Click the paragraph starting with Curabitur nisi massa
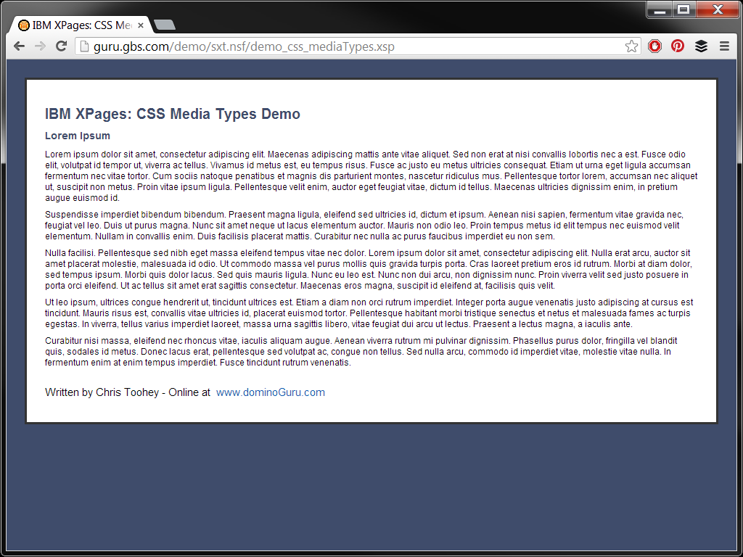Screen dimensions: 743x557 point(361,352)
